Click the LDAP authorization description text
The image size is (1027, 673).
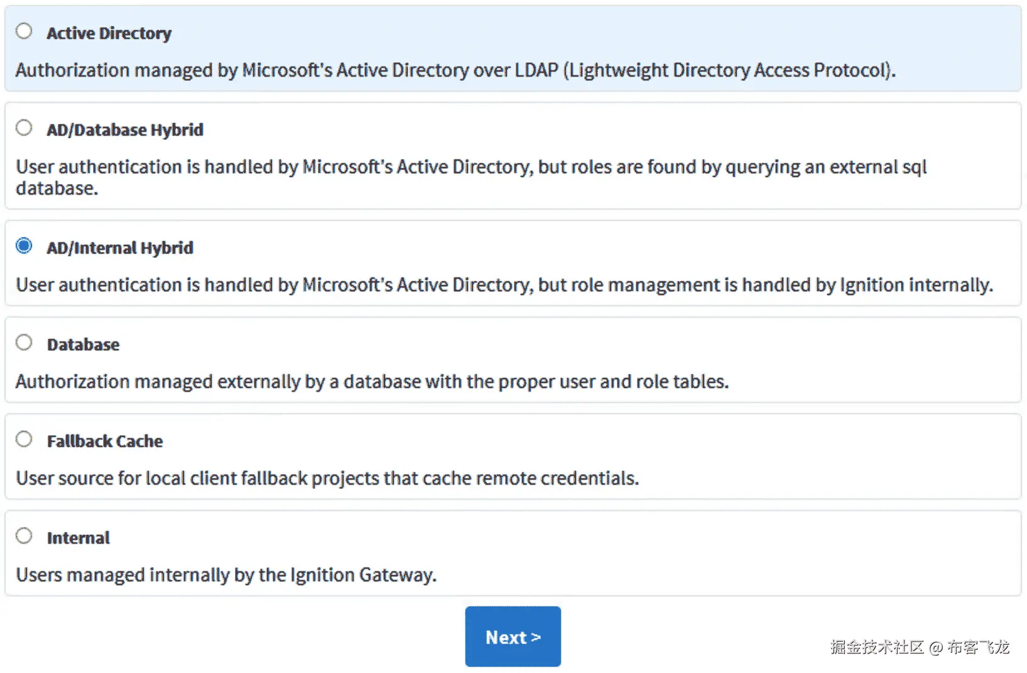pyautogui.click(x=455, y=70)
